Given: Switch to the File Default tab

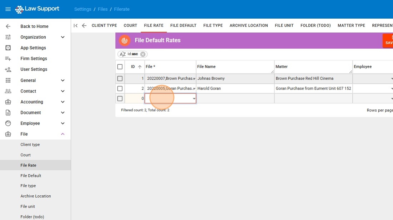Looking at the screenshot, I should pos(183,25).
